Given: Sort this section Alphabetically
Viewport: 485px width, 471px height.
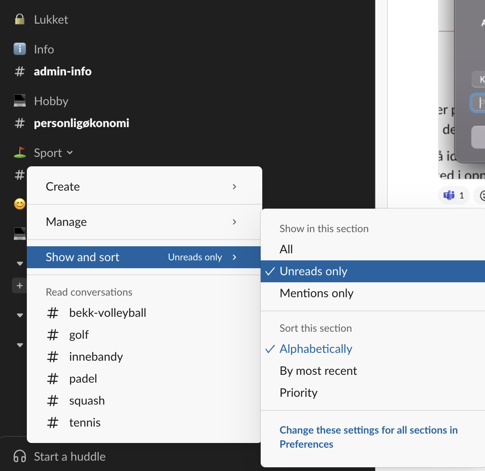Looking at the screenshot, I should (373, 349).
